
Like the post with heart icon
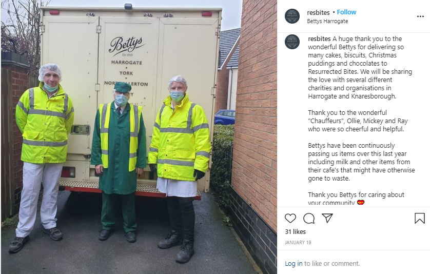290,218
